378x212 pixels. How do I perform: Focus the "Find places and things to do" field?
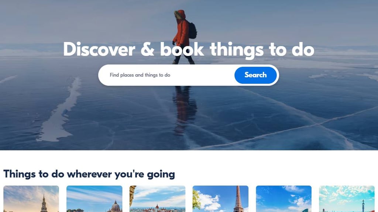[x=166, y=75]
